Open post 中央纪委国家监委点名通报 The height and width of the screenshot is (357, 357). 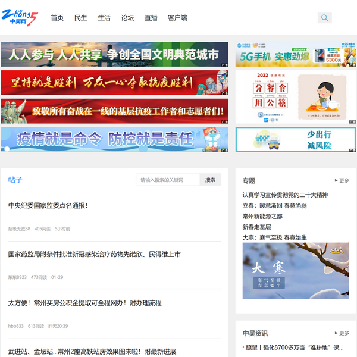[x=48, y=205]
